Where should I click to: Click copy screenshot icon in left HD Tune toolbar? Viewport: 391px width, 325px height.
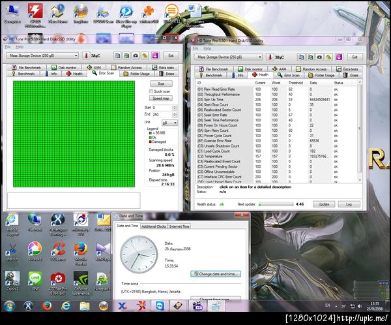click(126, 55)
